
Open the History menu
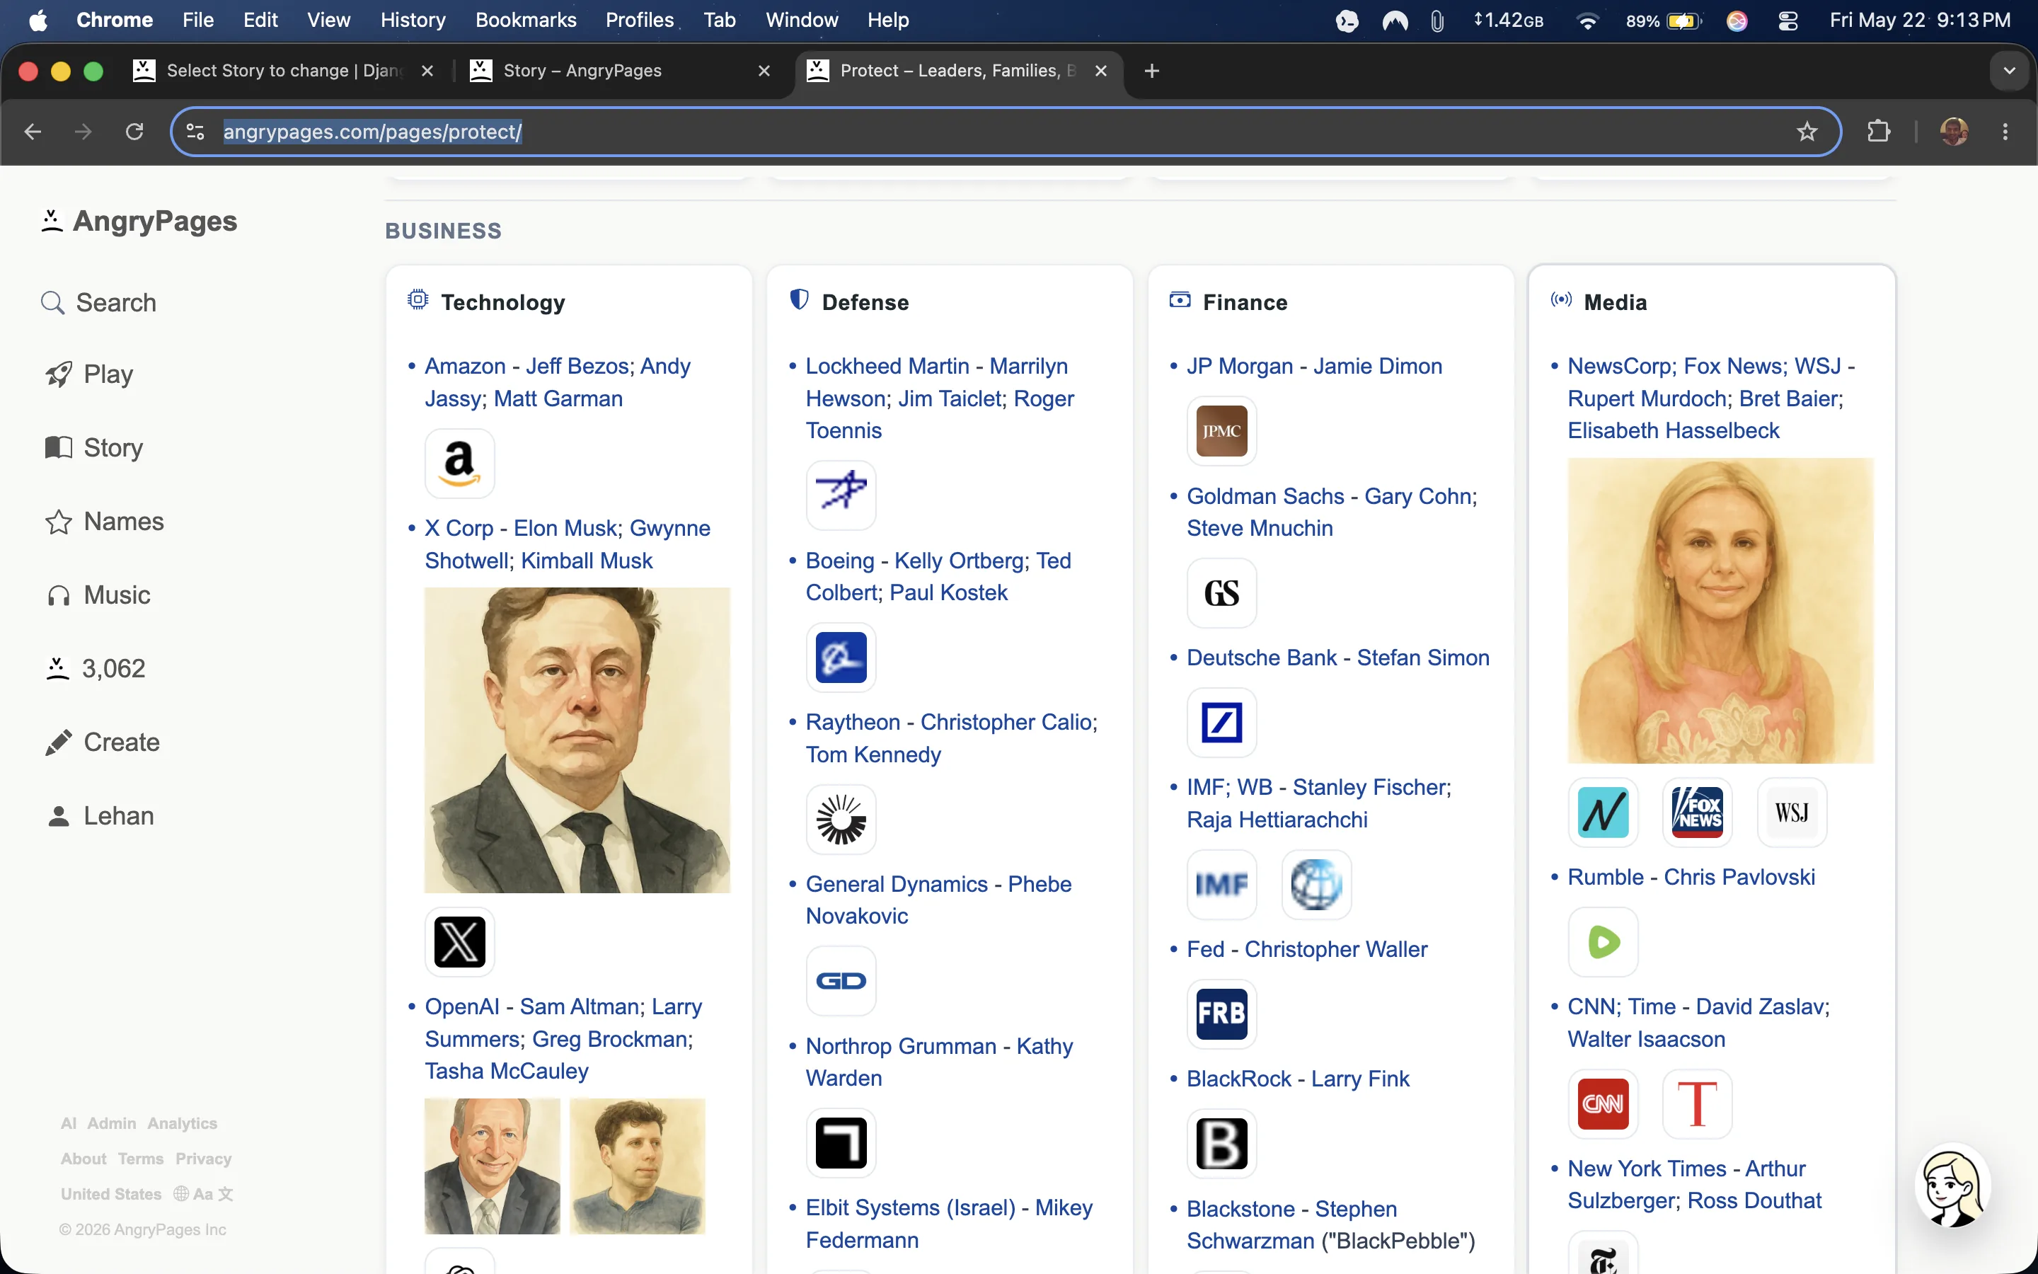pyautogui.click(x=413, y=21)
